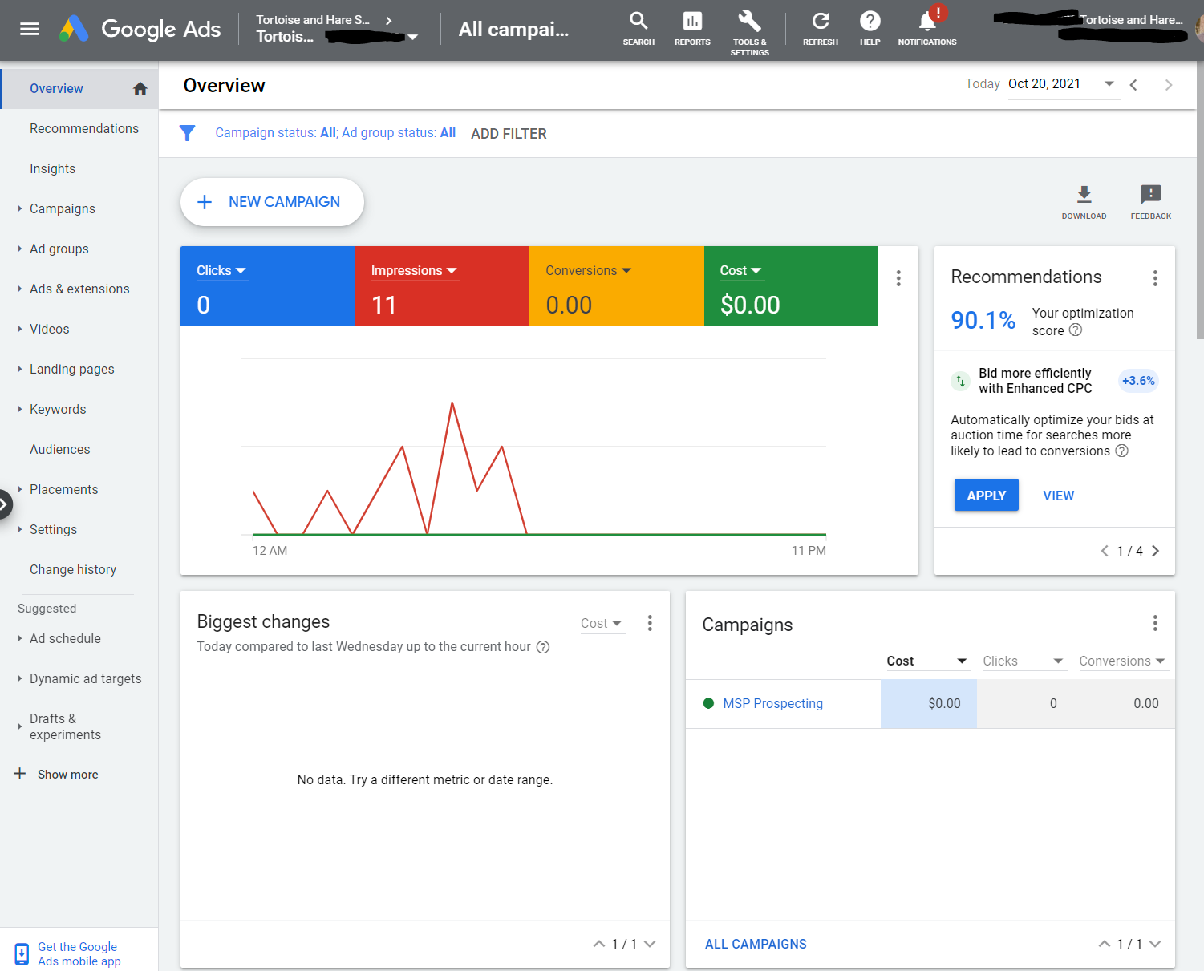Open the Search icon in top toolbar
Image resolution: width=1204 pixels, height=971 pixels.
pos(638,22)
